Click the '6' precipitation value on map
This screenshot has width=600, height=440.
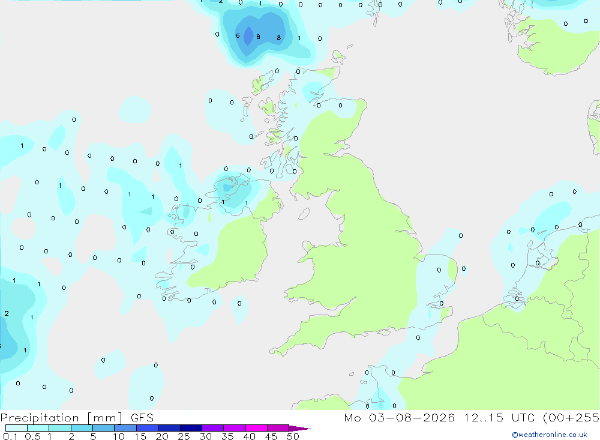(238, 35)
